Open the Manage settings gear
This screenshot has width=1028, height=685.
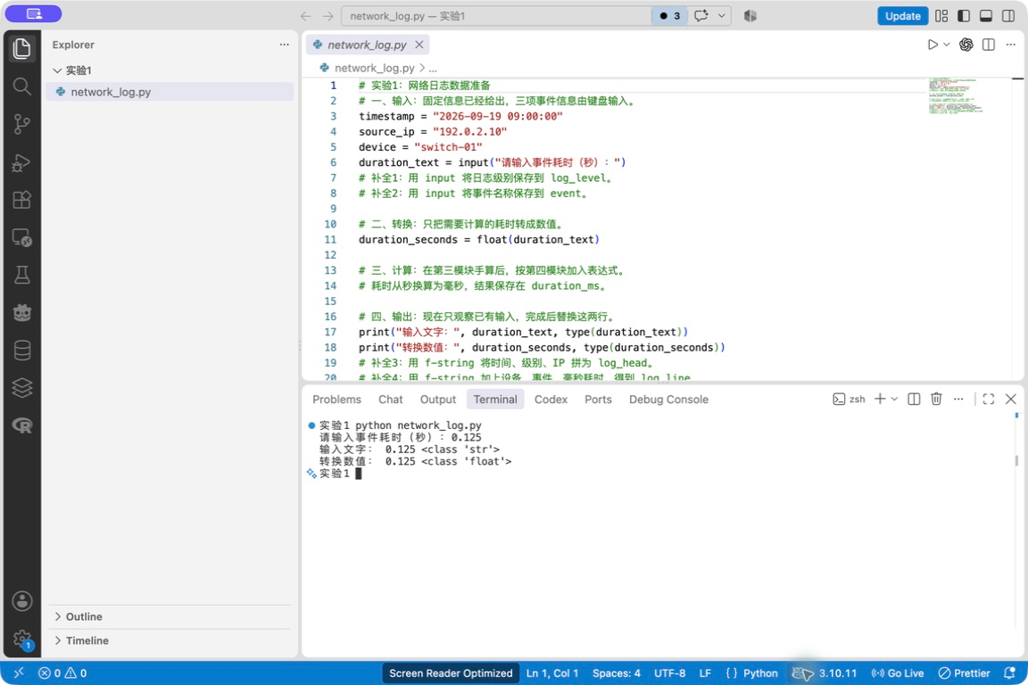[x=21, y=639]
